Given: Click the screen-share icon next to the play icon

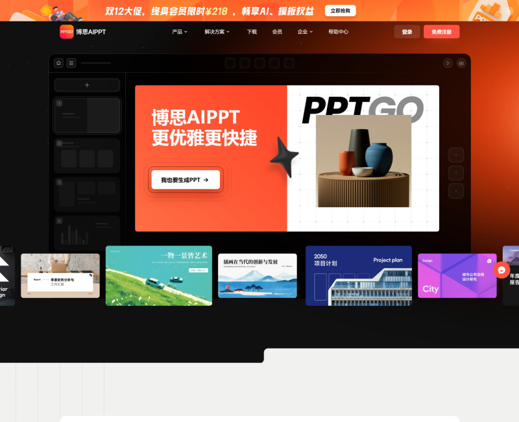Looking at the screenshot, I should coord(462,63).
